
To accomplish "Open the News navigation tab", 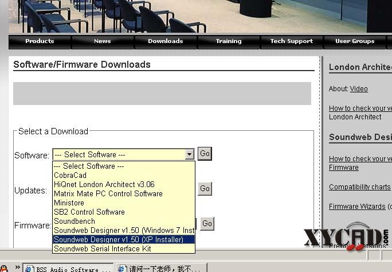I will click(103, 41).
